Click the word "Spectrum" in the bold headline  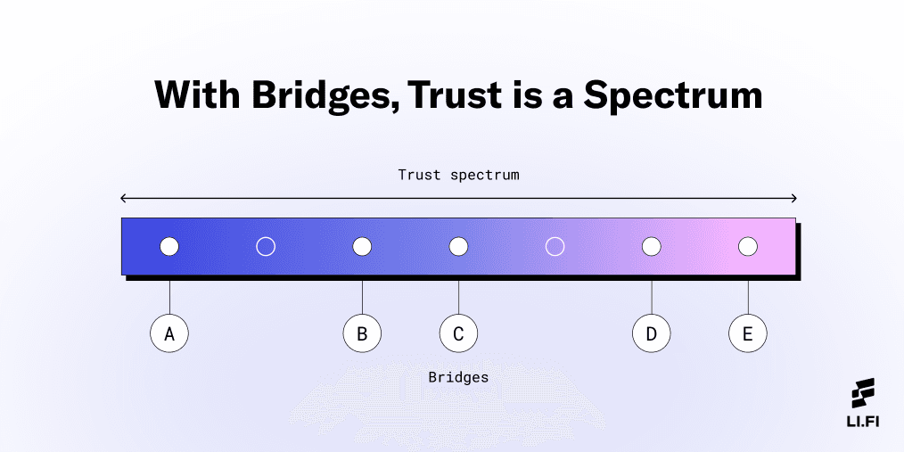click(673, 95)
